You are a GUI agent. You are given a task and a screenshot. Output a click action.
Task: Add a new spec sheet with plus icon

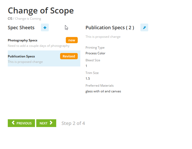click(45, 27)
